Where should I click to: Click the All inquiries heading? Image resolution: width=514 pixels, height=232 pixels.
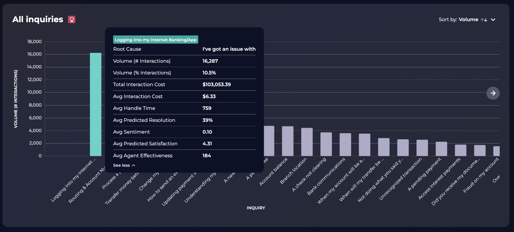[x=38, y=19]
